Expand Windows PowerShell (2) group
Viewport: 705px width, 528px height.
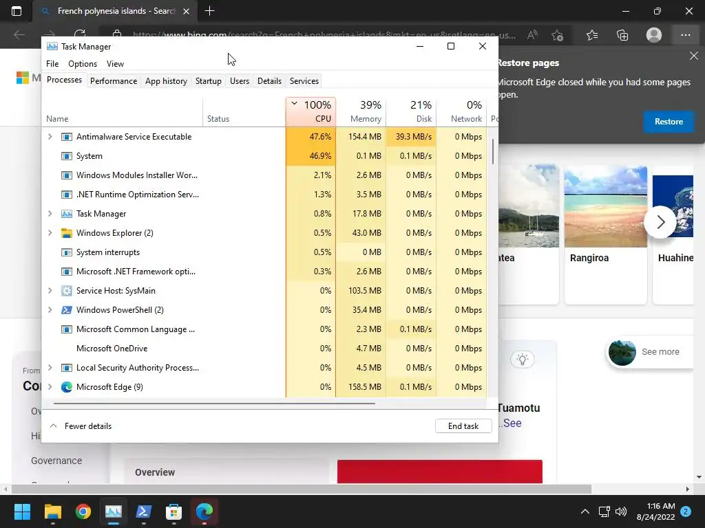(50, 310)
